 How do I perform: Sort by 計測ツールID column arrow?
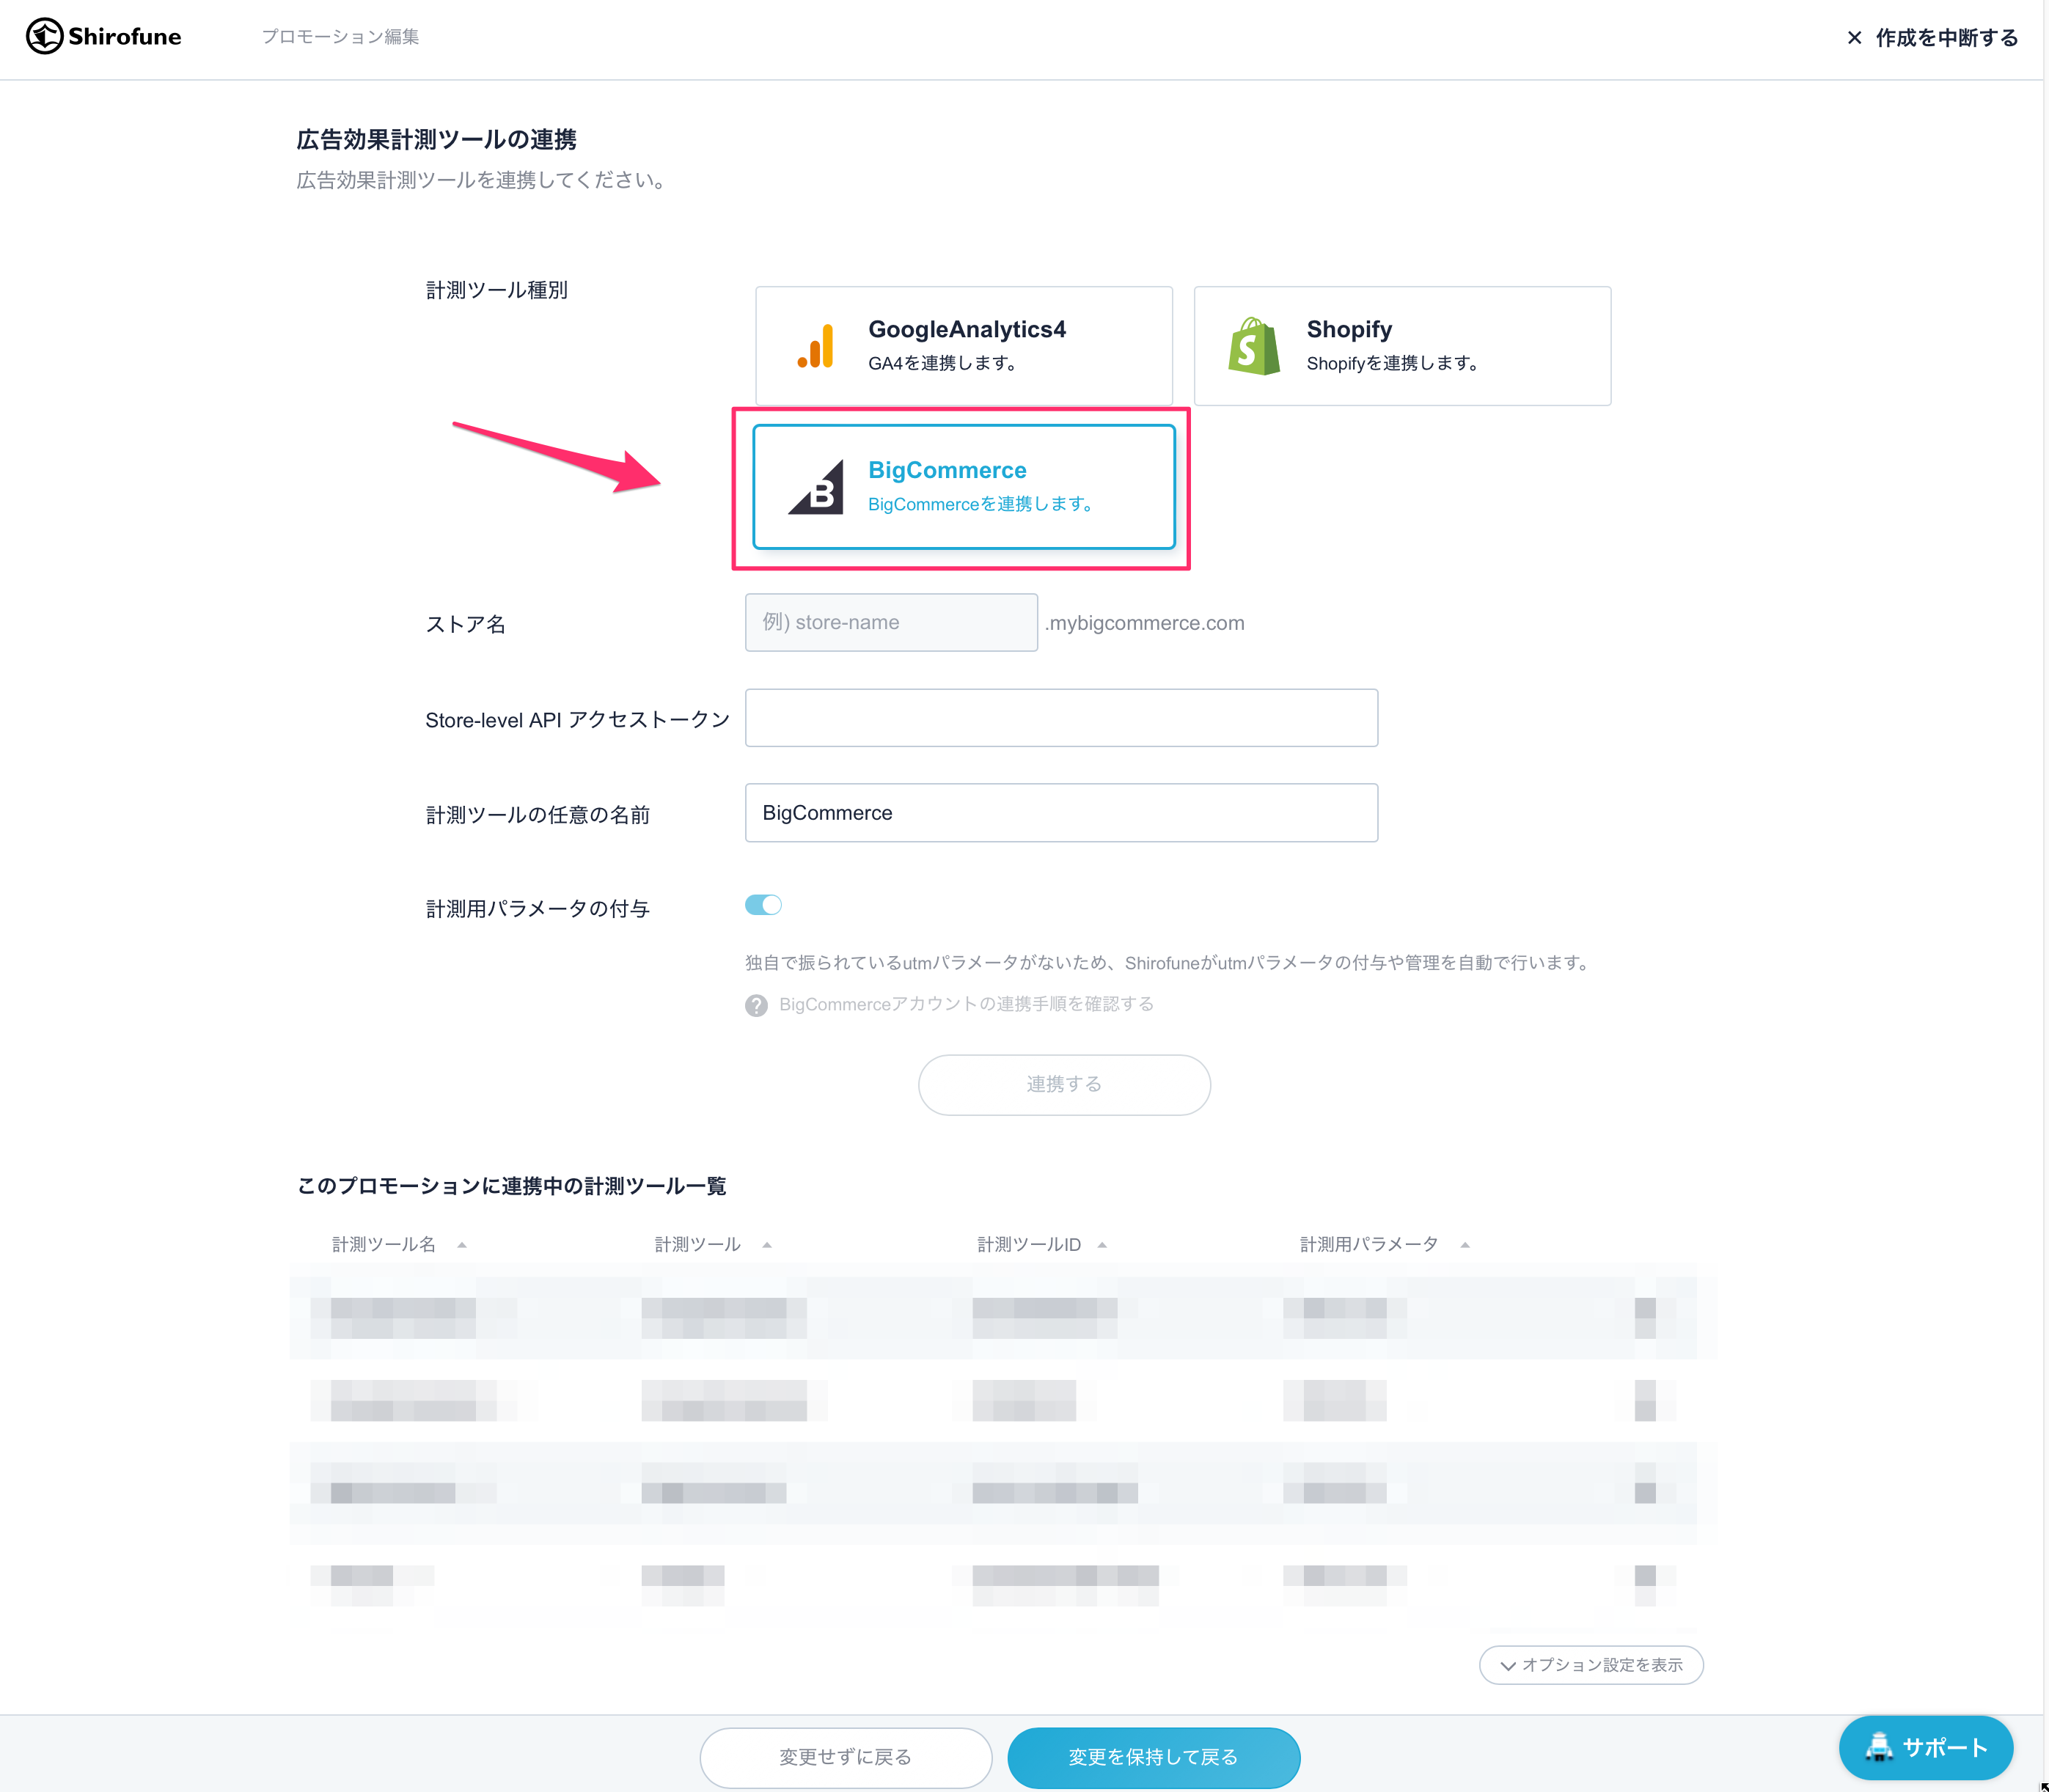click(x=1102, y=1245)
